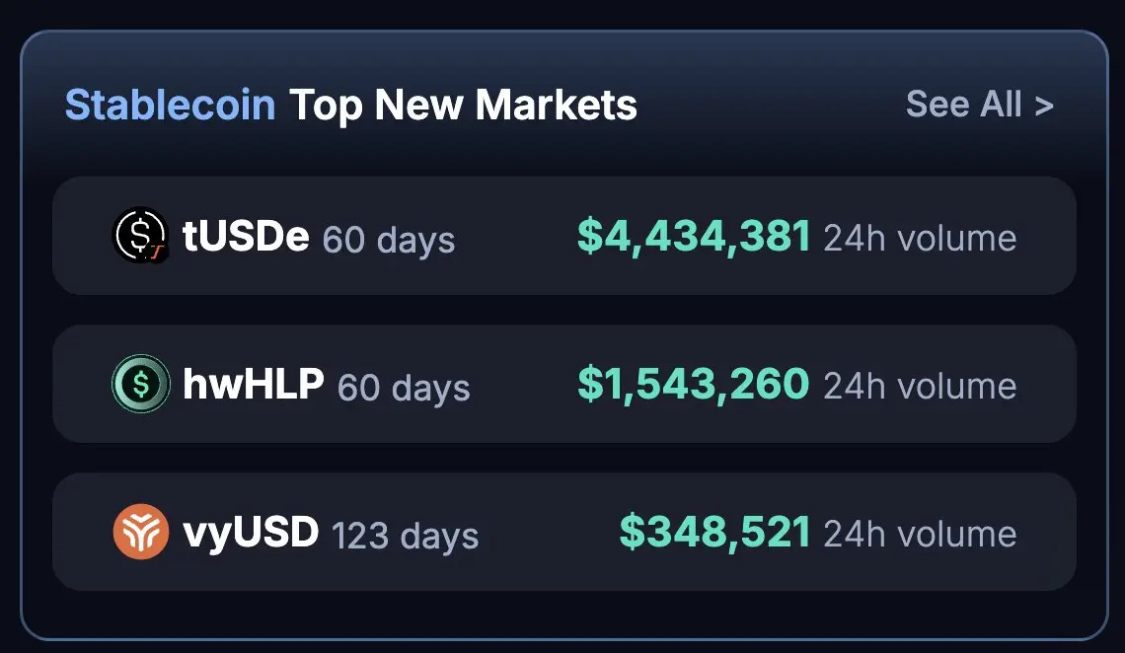
Task: Select the hwHLP market name
Action: point(254,384)
